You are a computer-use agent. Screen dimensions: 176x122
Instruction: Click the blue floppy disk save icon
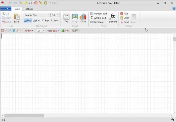pyautogui.click(x=30, y=3)
